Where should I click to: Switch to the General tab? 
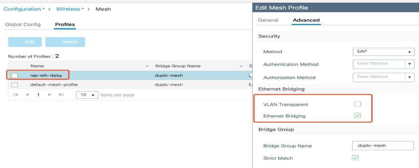[268, 20]
